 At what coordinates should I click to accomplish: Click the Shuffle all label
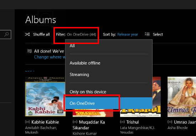pyautogui.click(x=41, y=34)
